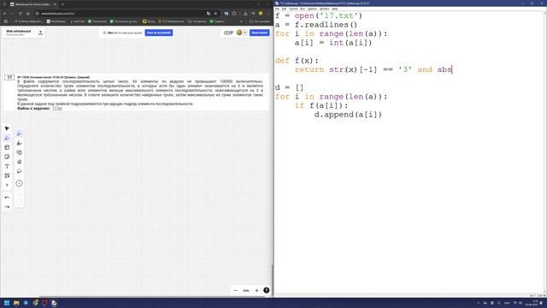Viewport: 547px width, 308px height.
Task: Choose the smart drawing tool in pen submenu
Action: tap(19, 152)
